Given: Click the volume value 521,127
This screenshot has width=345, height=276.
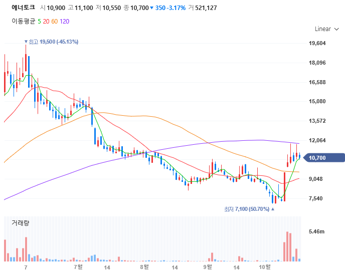Looking at the screenshot, I should click(x=206, y=8).
